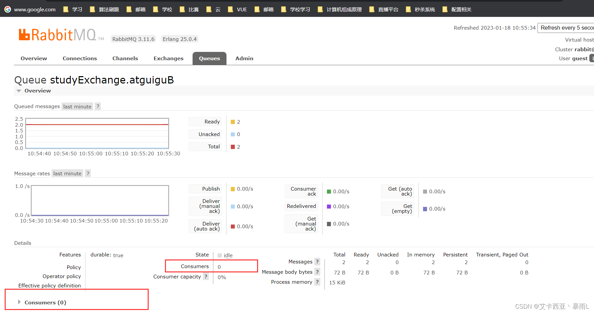The height and width of the screenshot is (313, 594).
Task: Click the Total red color swatch
Action: tap(233, 147)
